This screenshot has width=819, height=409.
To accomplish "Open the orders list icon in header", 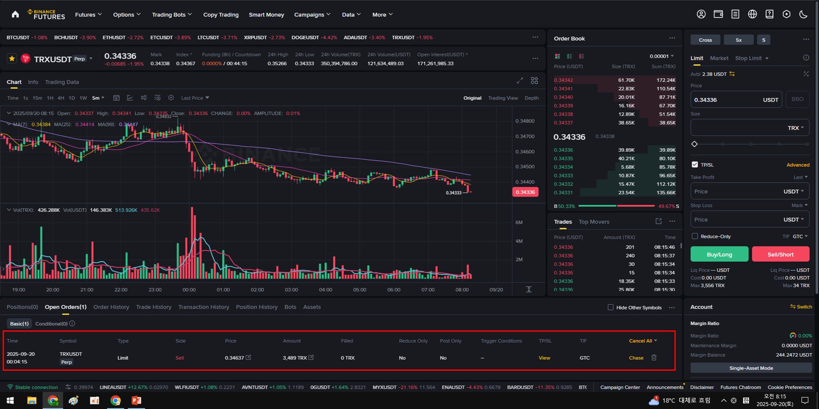I will click(x=735, y=14).
